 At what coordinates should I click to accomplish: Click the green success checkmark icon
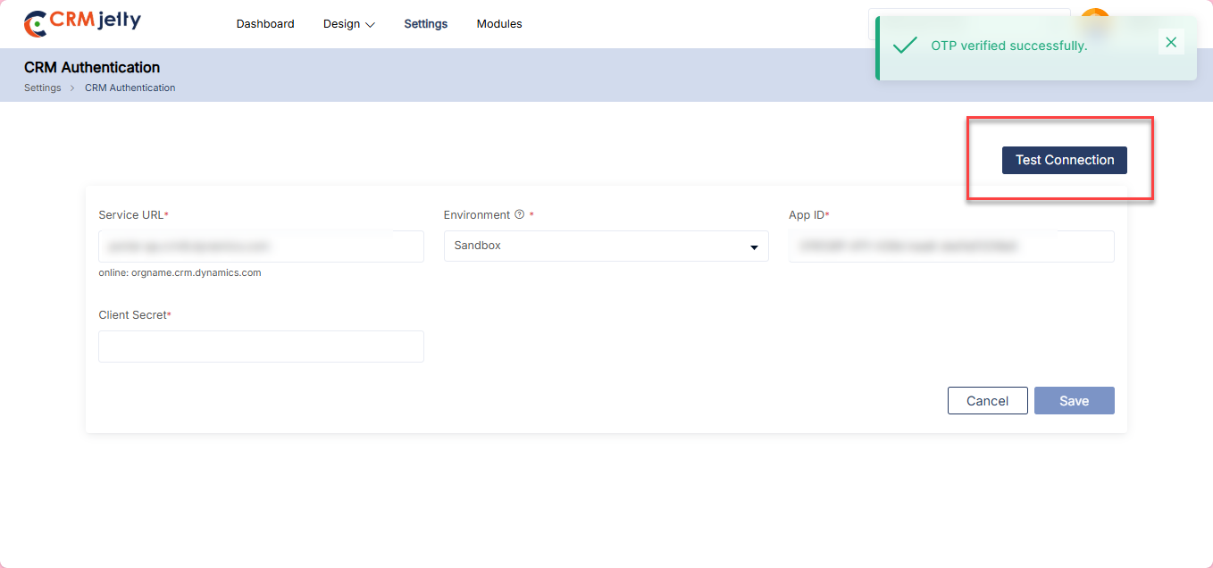905,46
